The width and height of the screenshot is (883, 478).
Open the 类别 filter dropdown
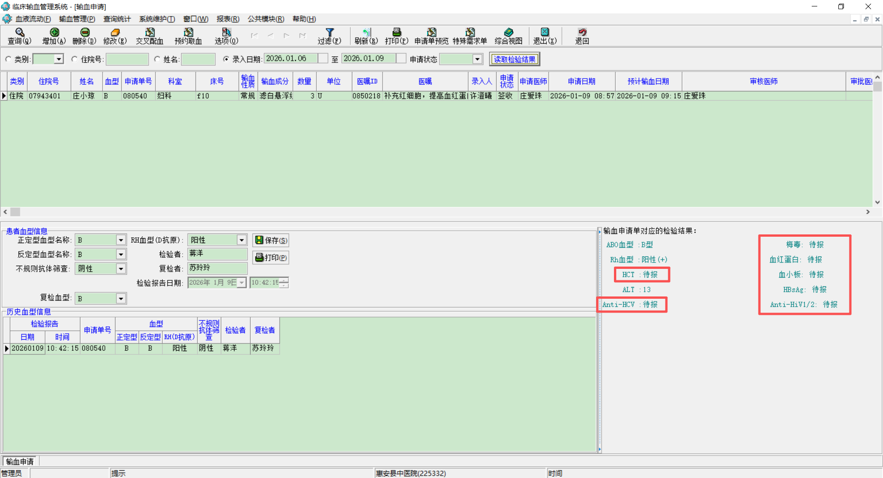tap(58, 59)
